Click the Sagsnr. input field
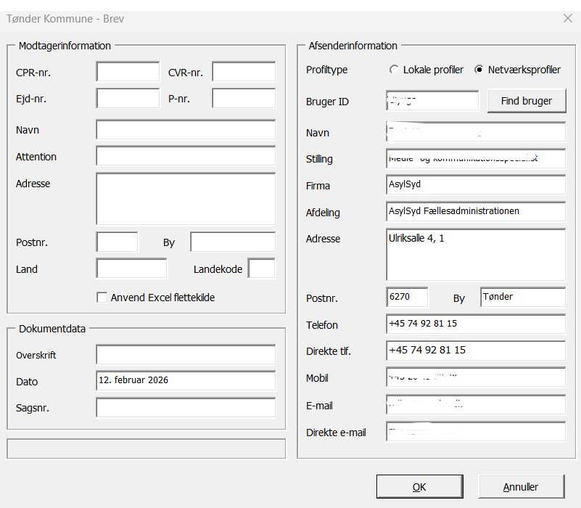This screenshot has width=581, height=508. (x=186, y=408)
